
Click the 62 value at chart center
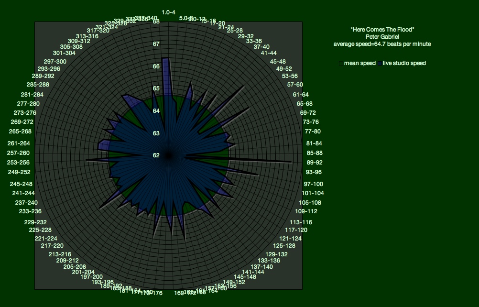156,155
